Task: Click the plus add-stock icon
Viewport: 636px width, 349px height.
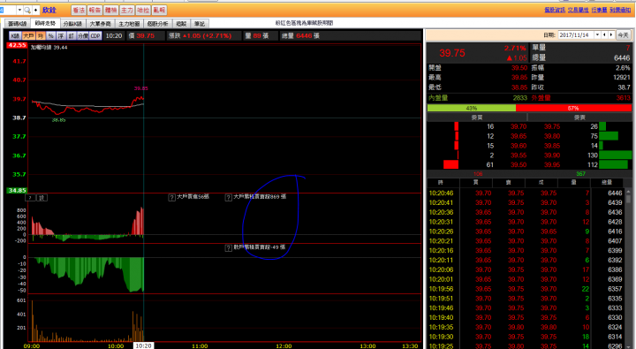Action: click(35, 10)
